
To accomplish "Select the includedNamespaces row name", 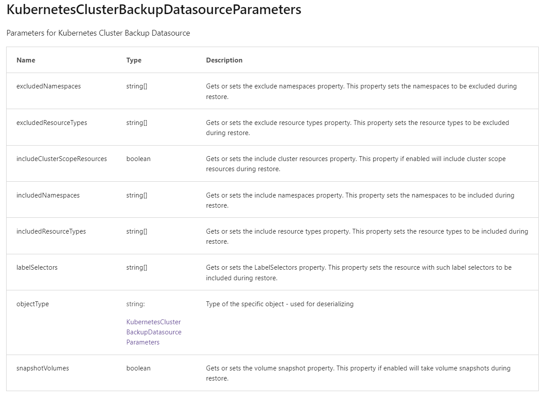I will pyautogui.click(x=47, y=195).
